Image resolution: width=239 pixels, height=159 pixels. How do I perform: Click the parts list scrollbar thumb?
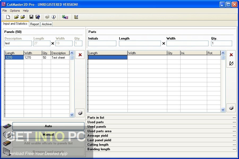(x=223, y=57)
